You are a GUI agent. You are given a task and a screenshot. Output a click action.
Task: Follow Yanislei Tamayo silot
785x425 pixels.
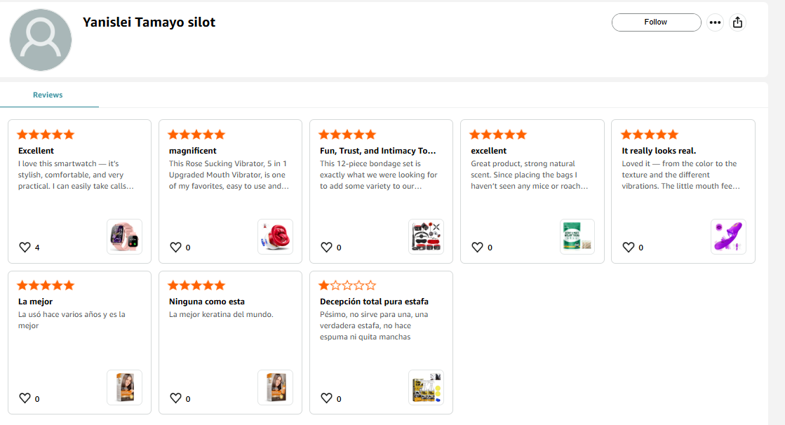[x=656, y=22]
